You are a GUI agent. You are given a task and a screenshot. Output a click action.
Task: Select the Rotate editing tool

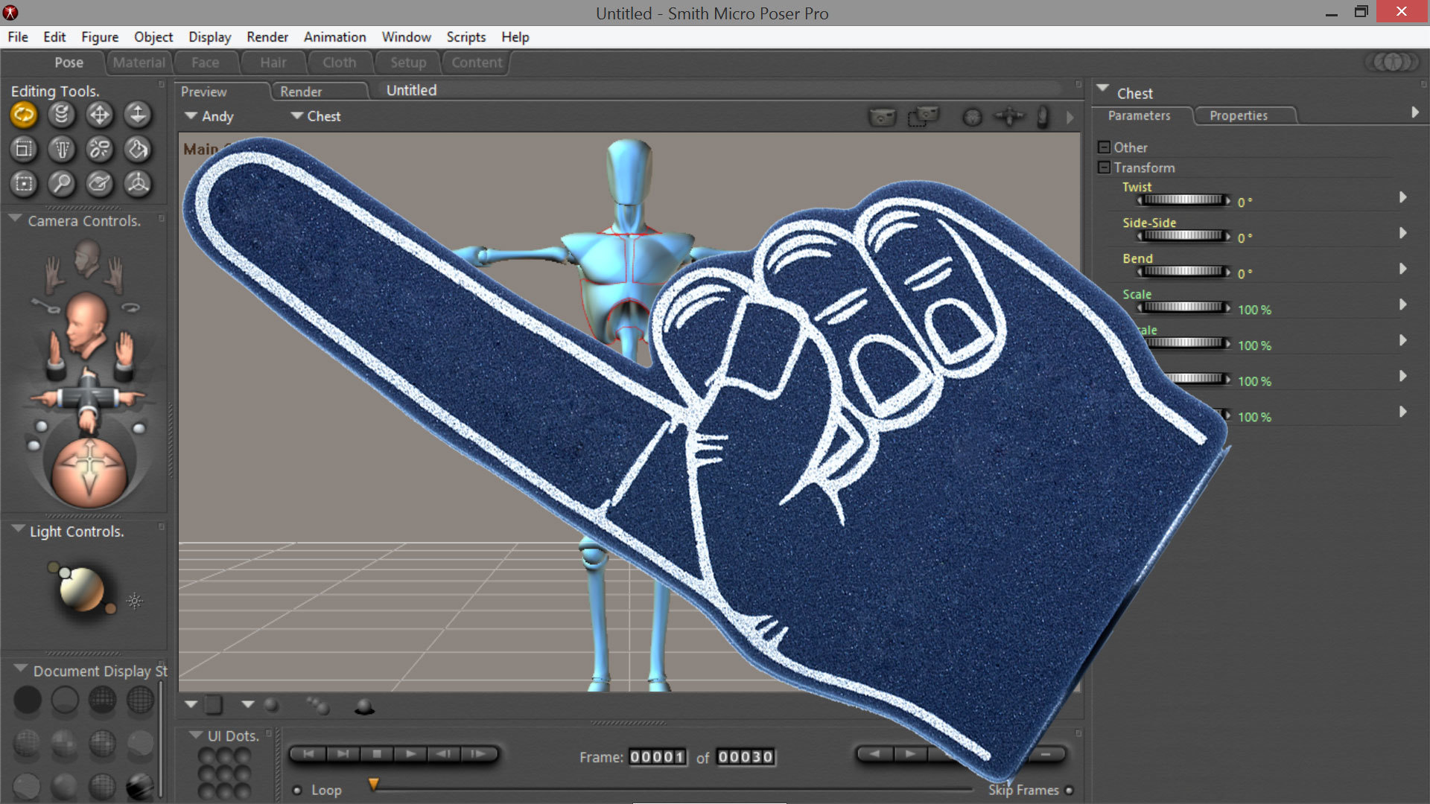(x=24, y=115)
